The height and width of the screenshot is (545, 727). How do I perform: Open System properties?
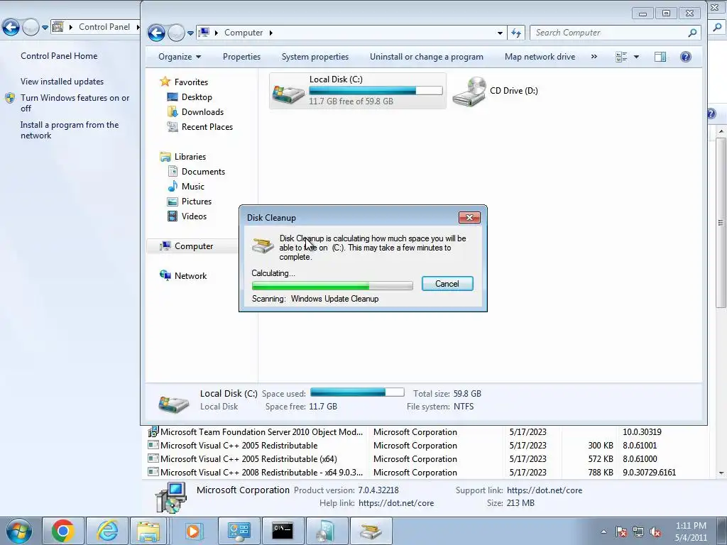point(315,57)
